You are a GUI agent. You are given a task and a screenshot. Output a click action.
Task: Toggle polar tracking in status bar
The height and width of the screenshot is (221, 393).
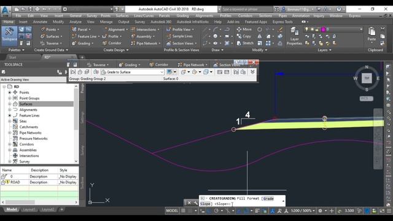[216, 211]
